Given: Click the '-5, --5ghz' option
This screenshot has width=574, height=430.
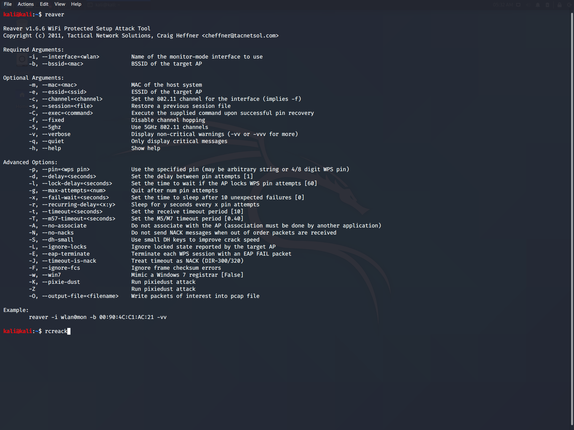Looking at the screenshot, I should click(x=45, y=127).
